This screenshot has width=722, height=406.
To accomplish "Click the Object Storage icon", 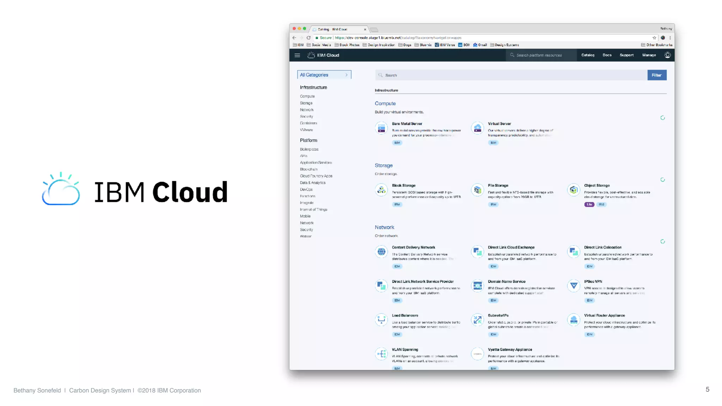I will 573,190.
